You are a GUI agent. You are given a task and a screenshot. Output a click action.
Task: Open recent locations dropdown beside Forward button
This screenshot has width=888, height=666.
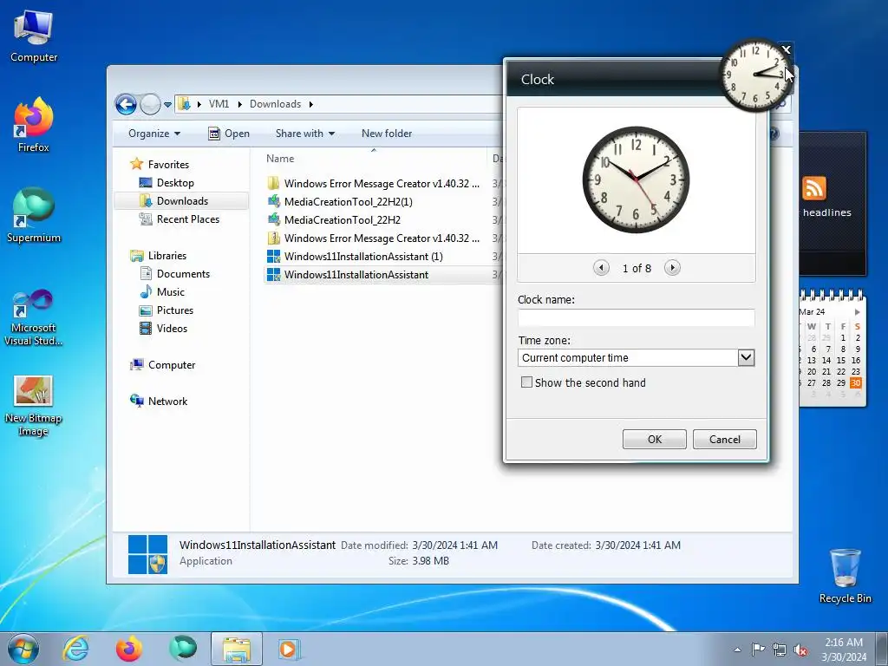(167, 105)
